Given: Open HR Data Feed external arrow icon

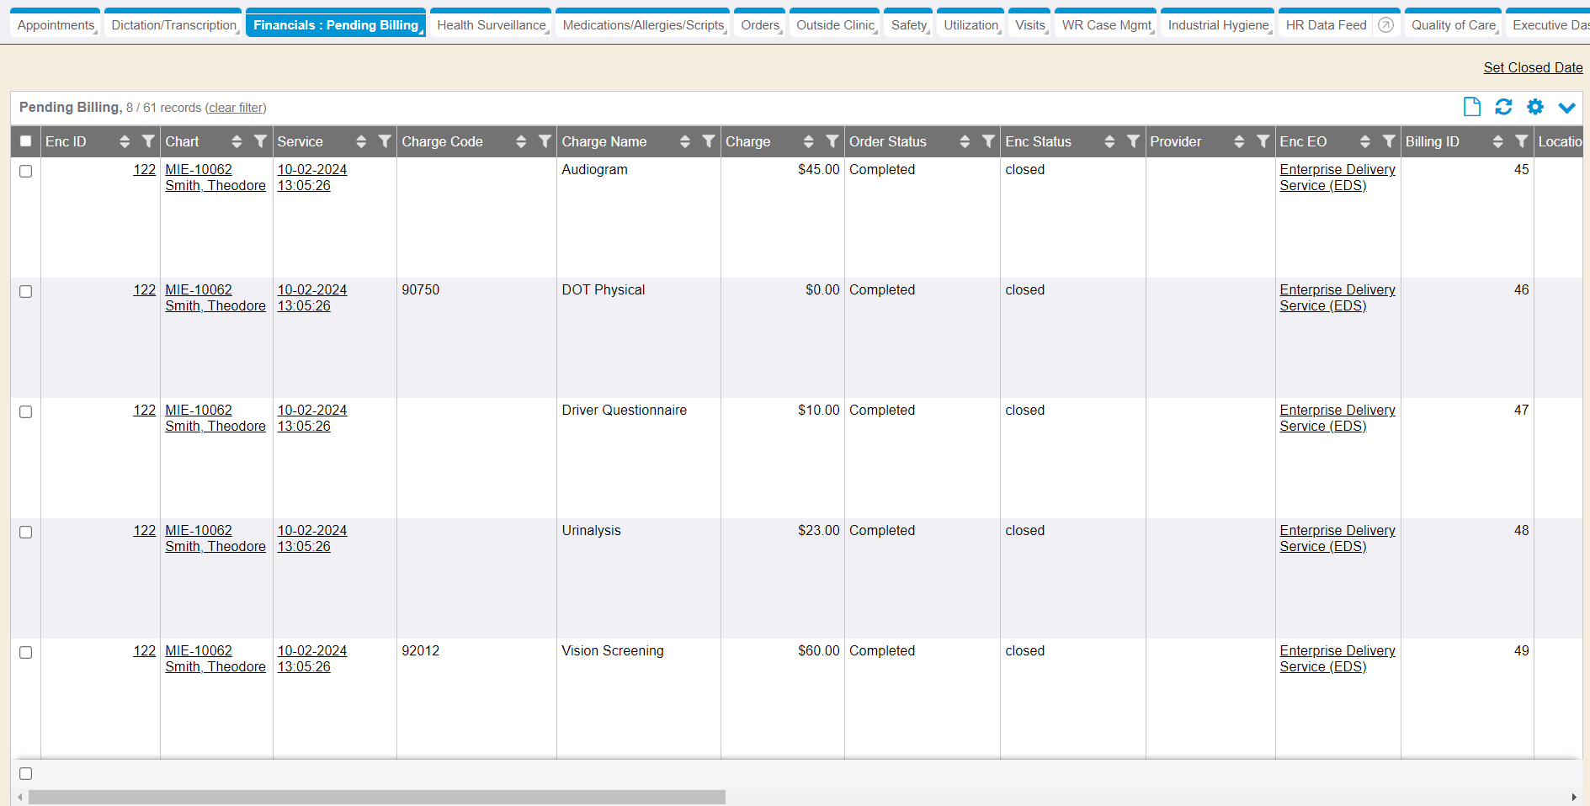Looking at the screenshot, I should point(1385,25).
